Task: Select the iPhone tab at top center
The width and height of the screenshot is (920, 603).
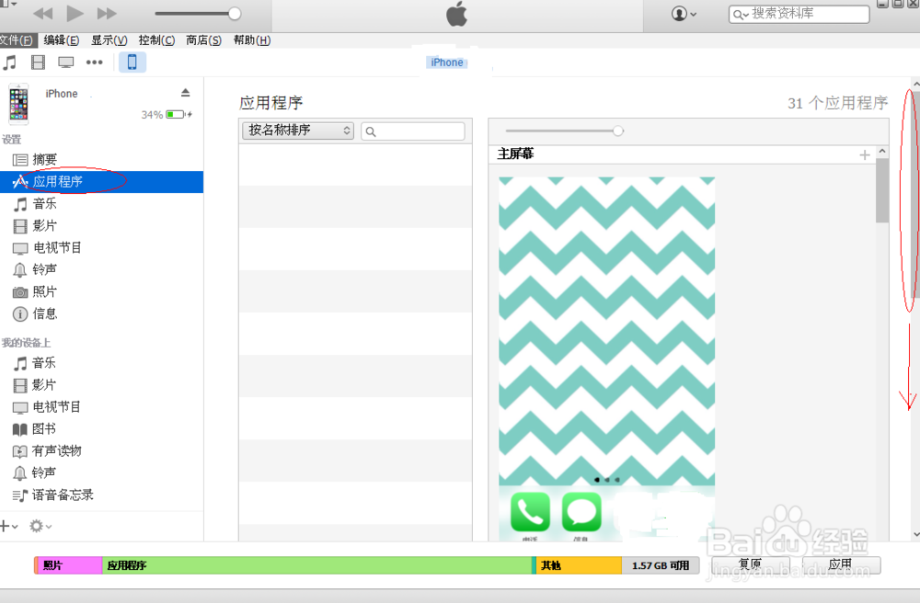Action: pyautogui.click(x=446, y=63)
